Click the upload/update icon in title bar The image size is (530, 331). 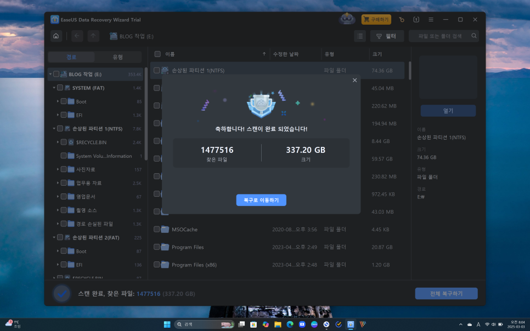tap(416, 20)
